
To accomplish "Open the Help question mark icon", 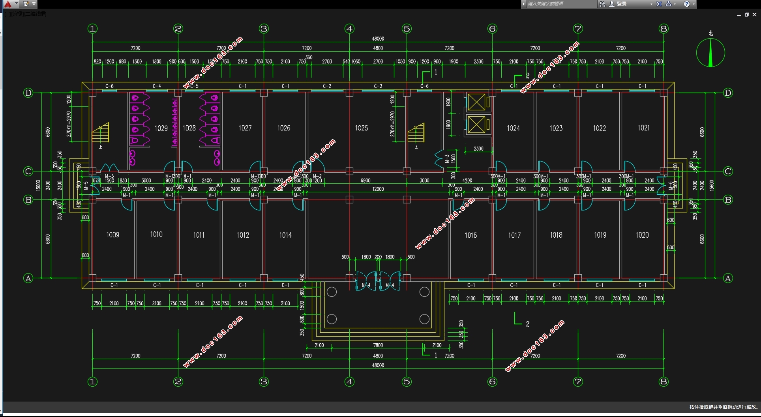I will [x=687, y=4].
